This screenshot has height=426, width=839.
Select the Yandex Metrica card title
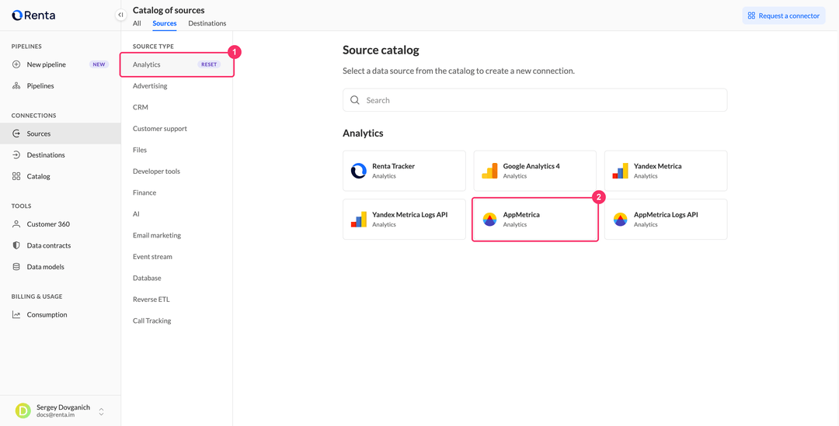658,166
